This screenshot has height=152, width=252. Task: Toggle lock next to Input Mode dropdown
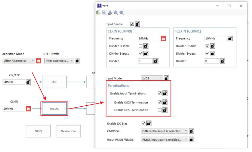point(166,78)
